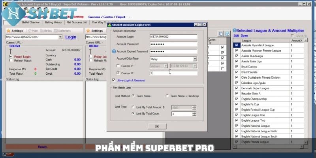
Task: Click the copy icon above the Comm To column
Action: [x=221, y=34]
